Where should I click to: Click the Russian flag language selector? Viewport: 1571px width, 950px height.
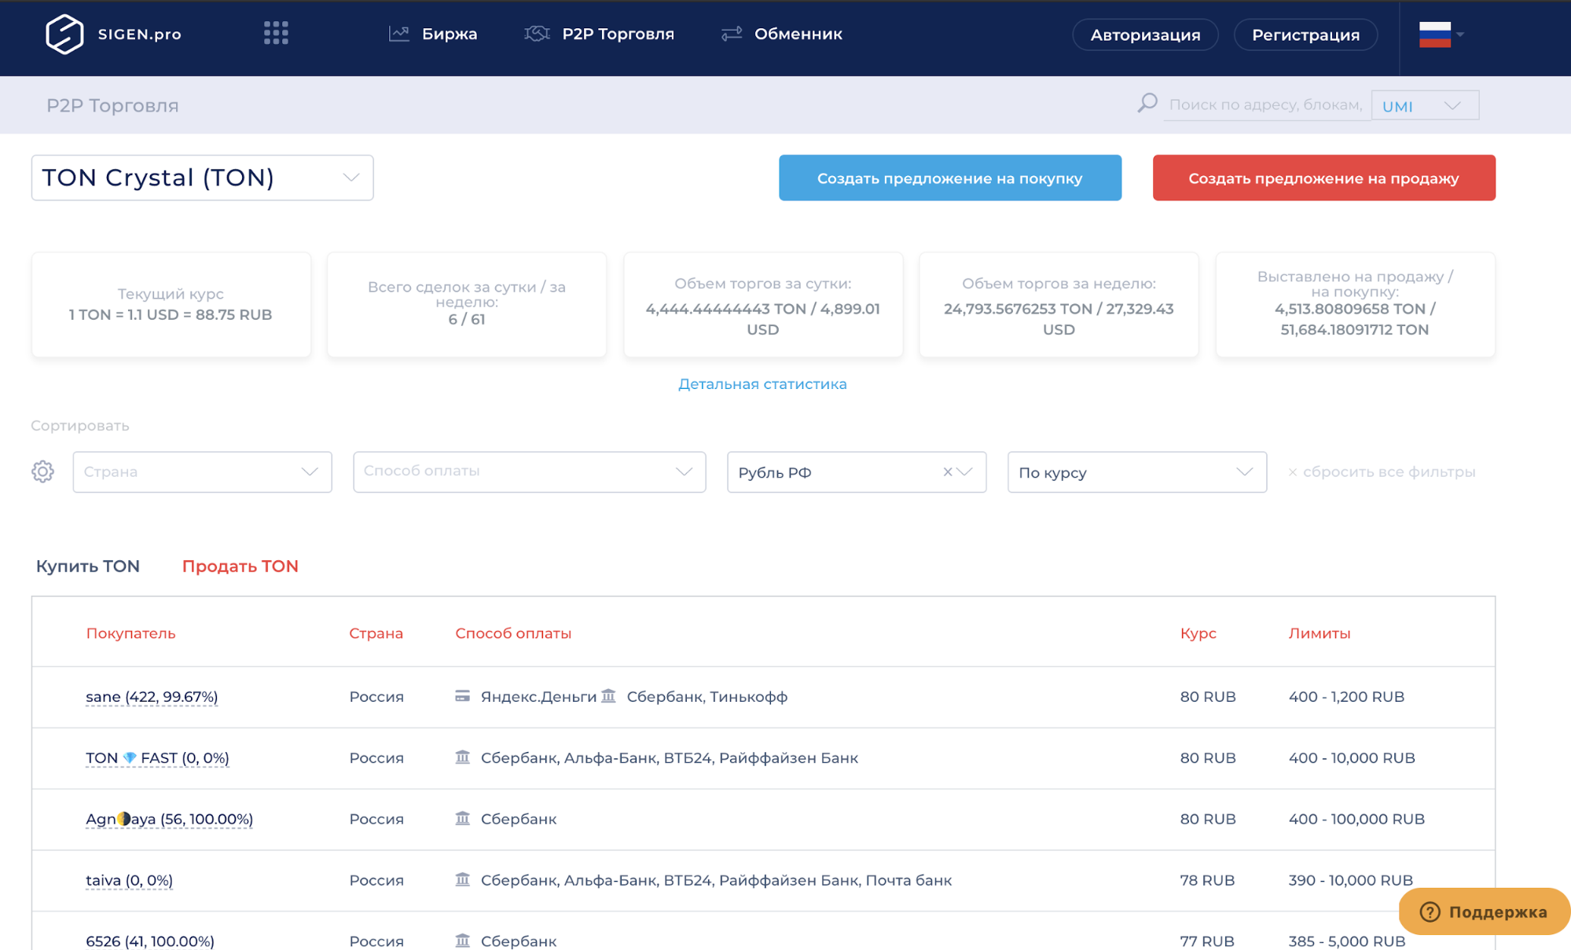tap(1435, 34)
